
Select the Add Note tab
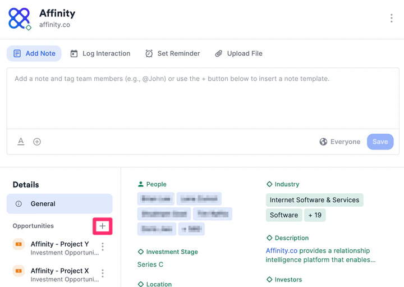click(34, 53)
